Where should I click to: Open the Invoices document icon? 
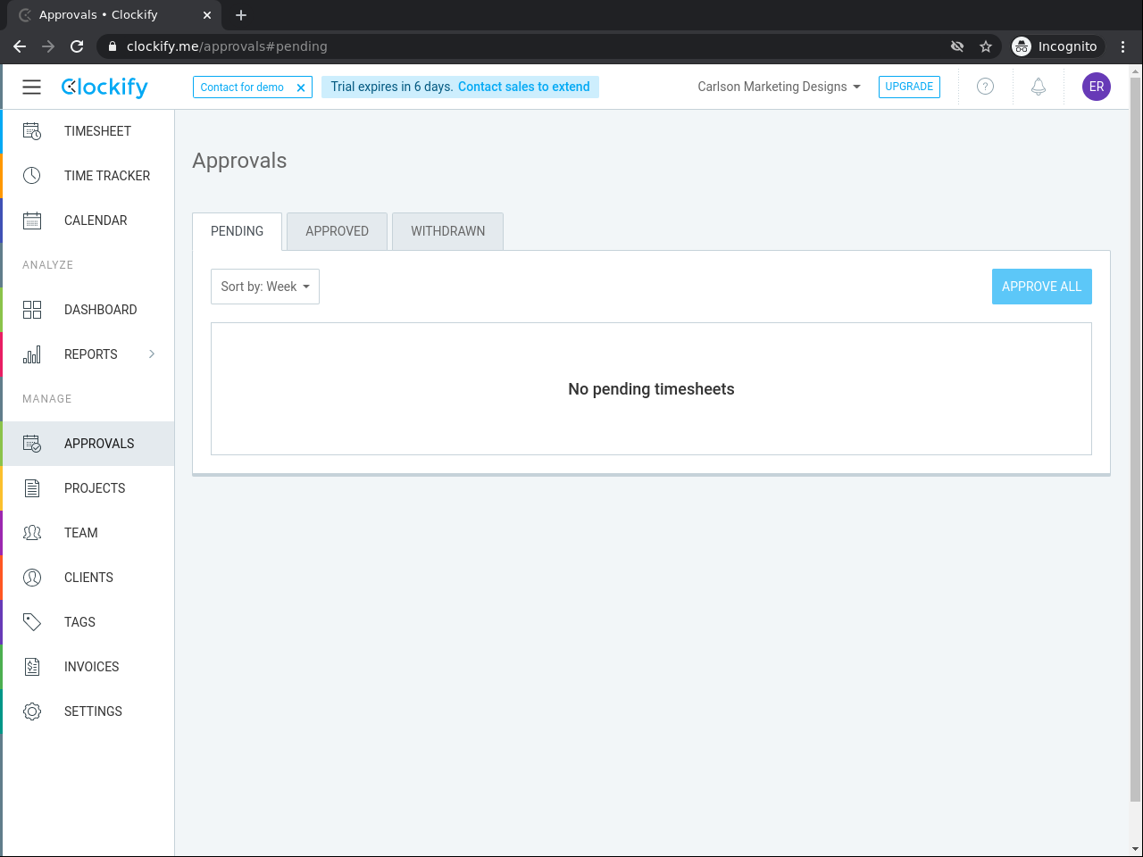[32, 667]
